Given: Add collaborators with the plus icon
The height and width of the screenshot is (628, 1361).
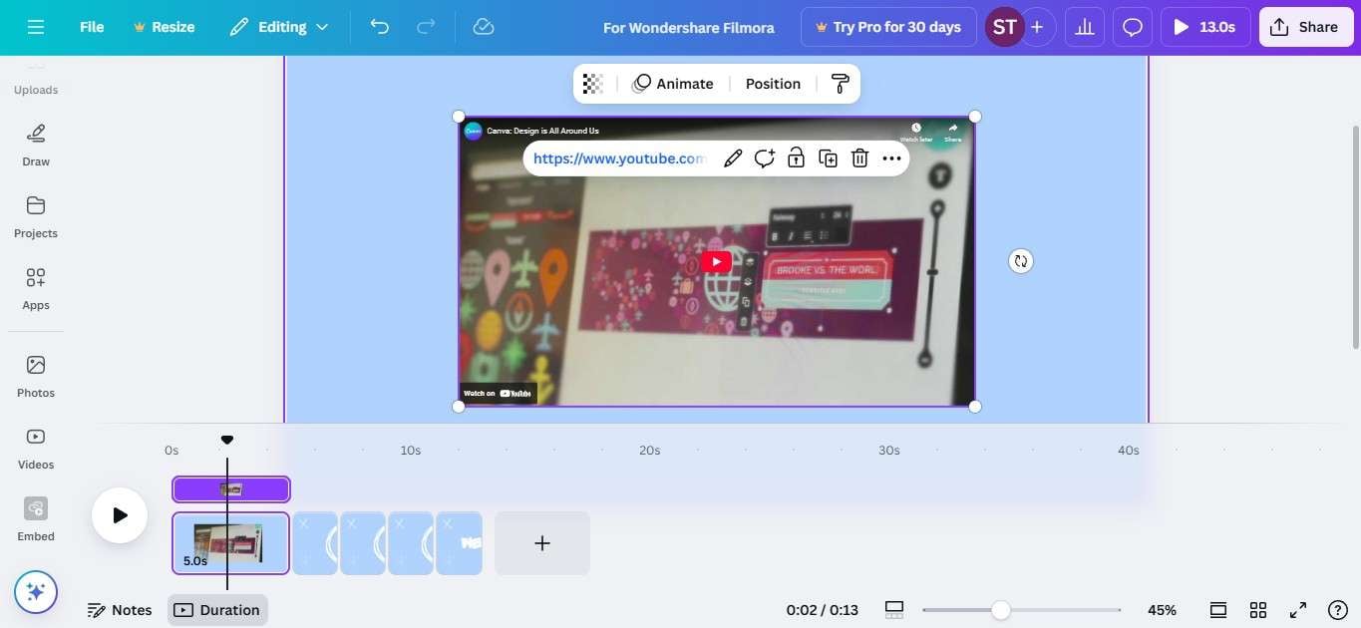Looking at the screenshot, I should pyautogui.click(x=1037, y=27).
